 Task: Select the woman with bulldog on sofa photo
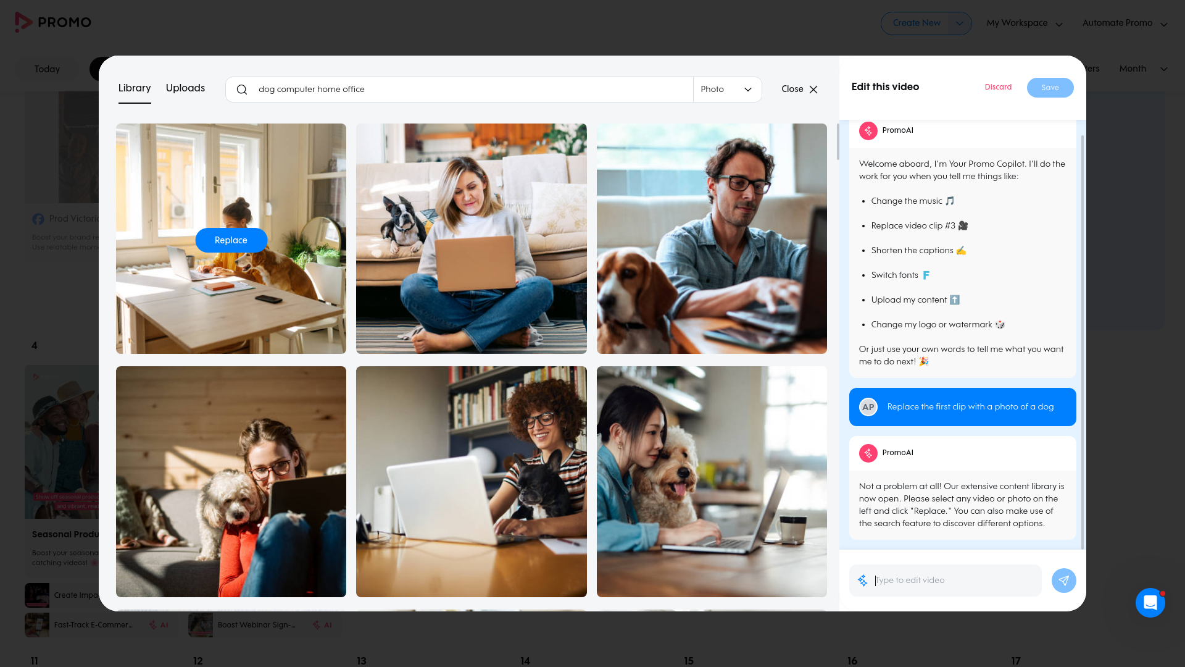click(471, 238)
